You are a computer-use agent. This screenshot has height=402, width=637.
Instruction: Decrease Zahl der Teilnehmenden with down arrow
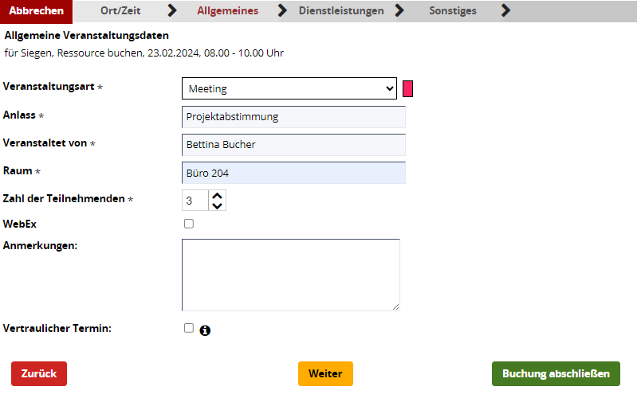point(218,205)
